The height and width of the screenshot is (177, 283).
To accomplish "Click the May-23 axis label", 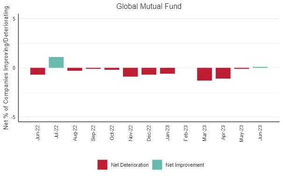I will click(241, 133).
